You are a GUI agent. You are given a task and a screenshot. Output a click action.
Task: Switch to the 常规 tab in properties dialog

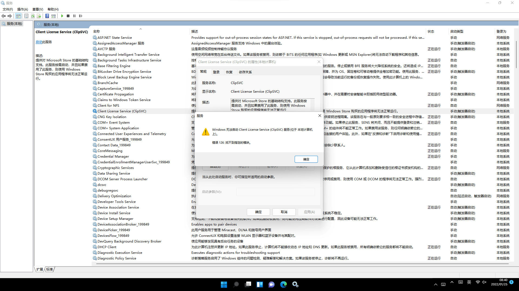click(203, 72)
